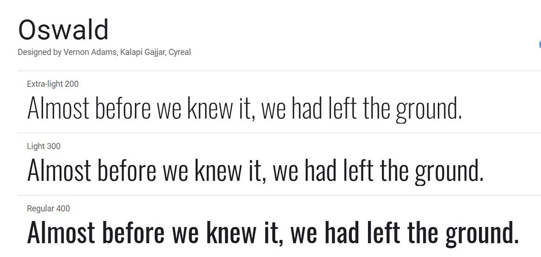
Task: Click into the Regular 400 sample sentence
Action: pyautogui.click(x=273, y=234)
